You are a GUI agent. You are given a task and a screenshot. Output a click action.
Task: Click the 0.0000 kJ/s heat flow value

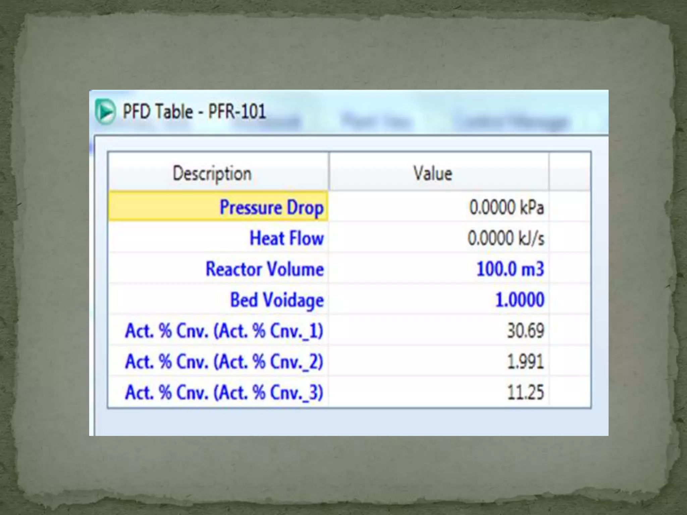(506, 238)
